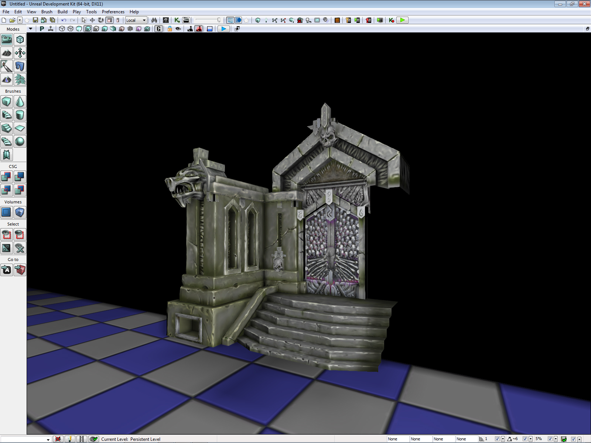Screen dimensions: 591x443
Task: Select the Mesh Paint mode icon
Action: (x=7, y=66)
